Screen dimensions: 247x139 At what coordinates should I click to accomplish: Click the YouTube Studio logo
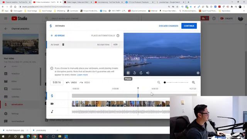click(19, 19)
